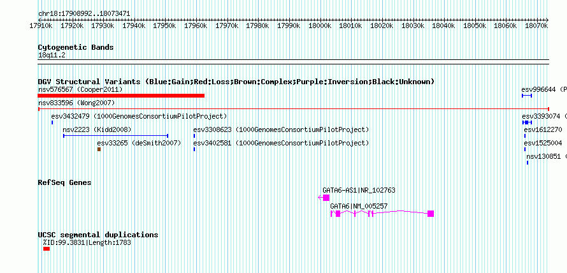The height and width of the screenshot is (273, 567).
Task: Click the chr18:17908992..18073471 coordinate label
Action: (x=84, y=14)
